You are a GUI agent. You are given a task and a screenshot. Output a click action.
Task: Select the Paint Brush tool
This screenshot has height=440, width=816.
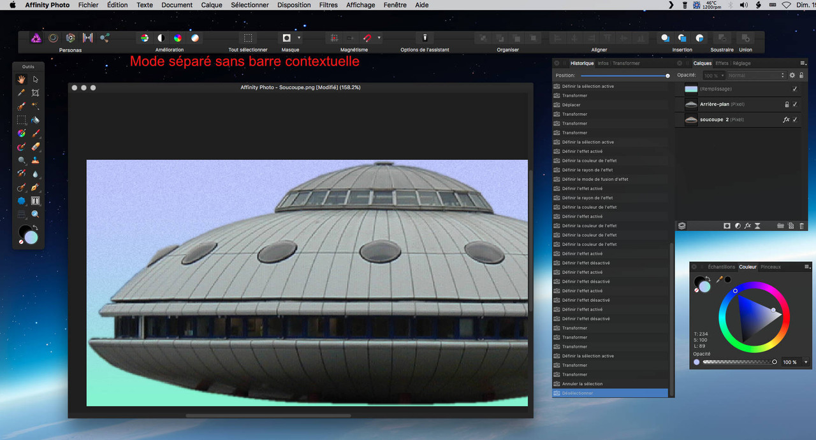(36, 133)
